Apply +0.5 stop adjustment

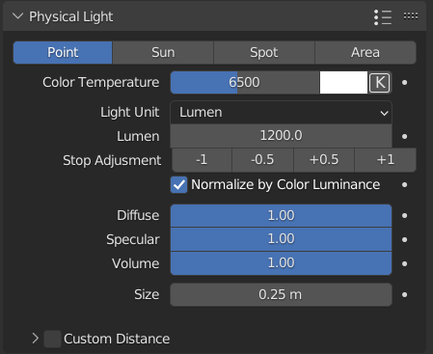(324, 160)
